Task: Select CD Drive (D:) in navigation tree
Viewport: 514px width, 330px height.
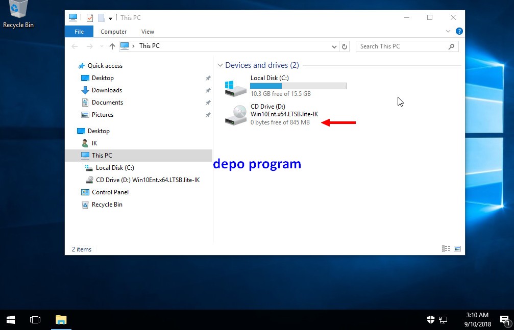Action: 142,180
